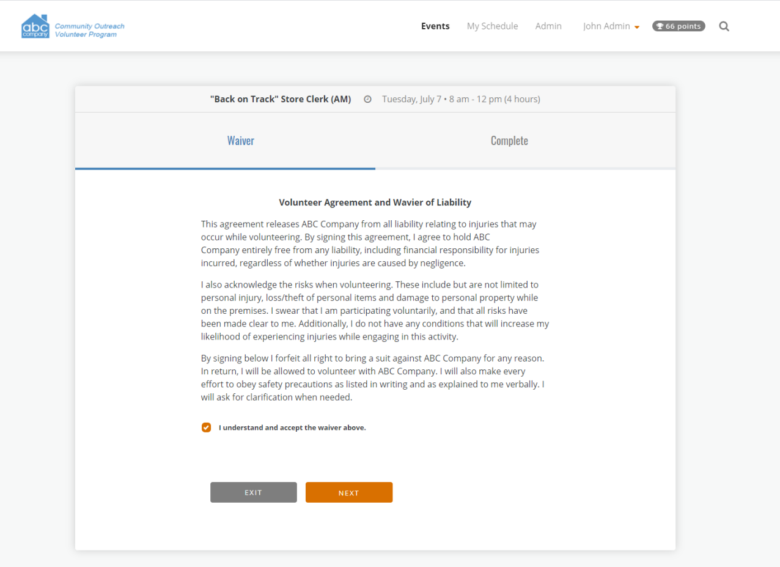Open the Admin section
The height and width of the screenshot is (567, 780).
click(548, 26)
